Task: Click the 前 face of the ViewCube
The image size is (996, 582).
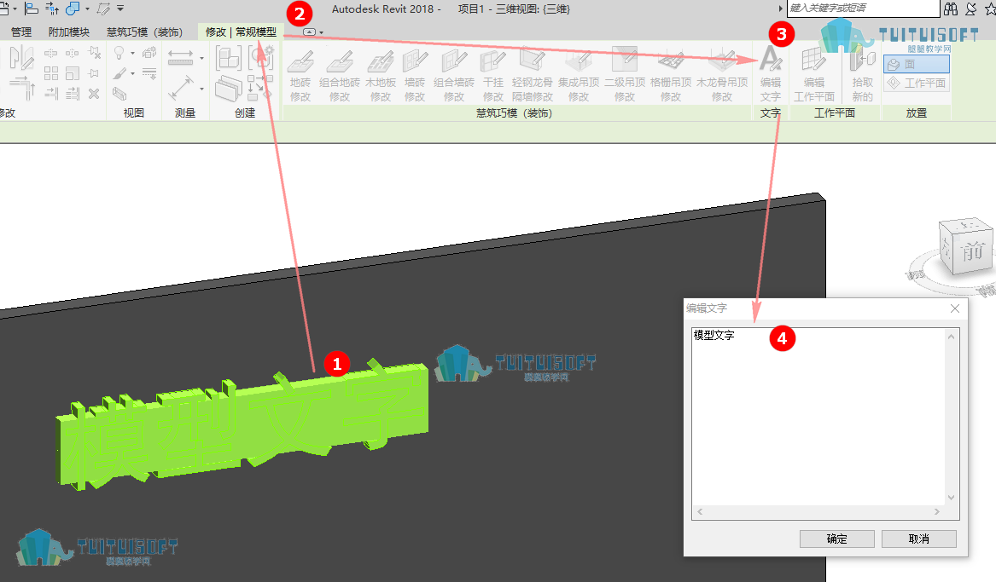Action: click(x=973, y=251)
